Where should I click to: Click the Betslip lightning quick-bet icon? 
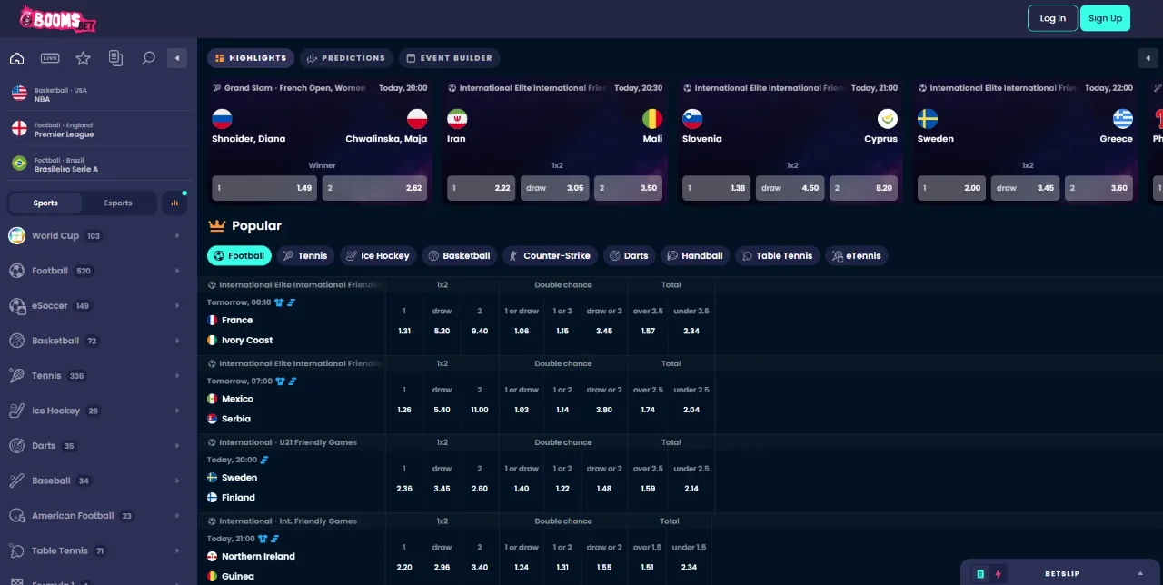(x=999, y=574)
